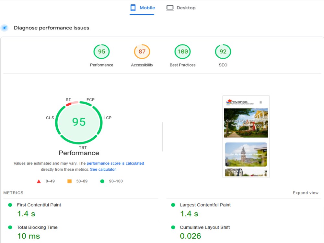Click the mobile phone icon
This screenshot has width=324, height=243.
coord(133,8)
